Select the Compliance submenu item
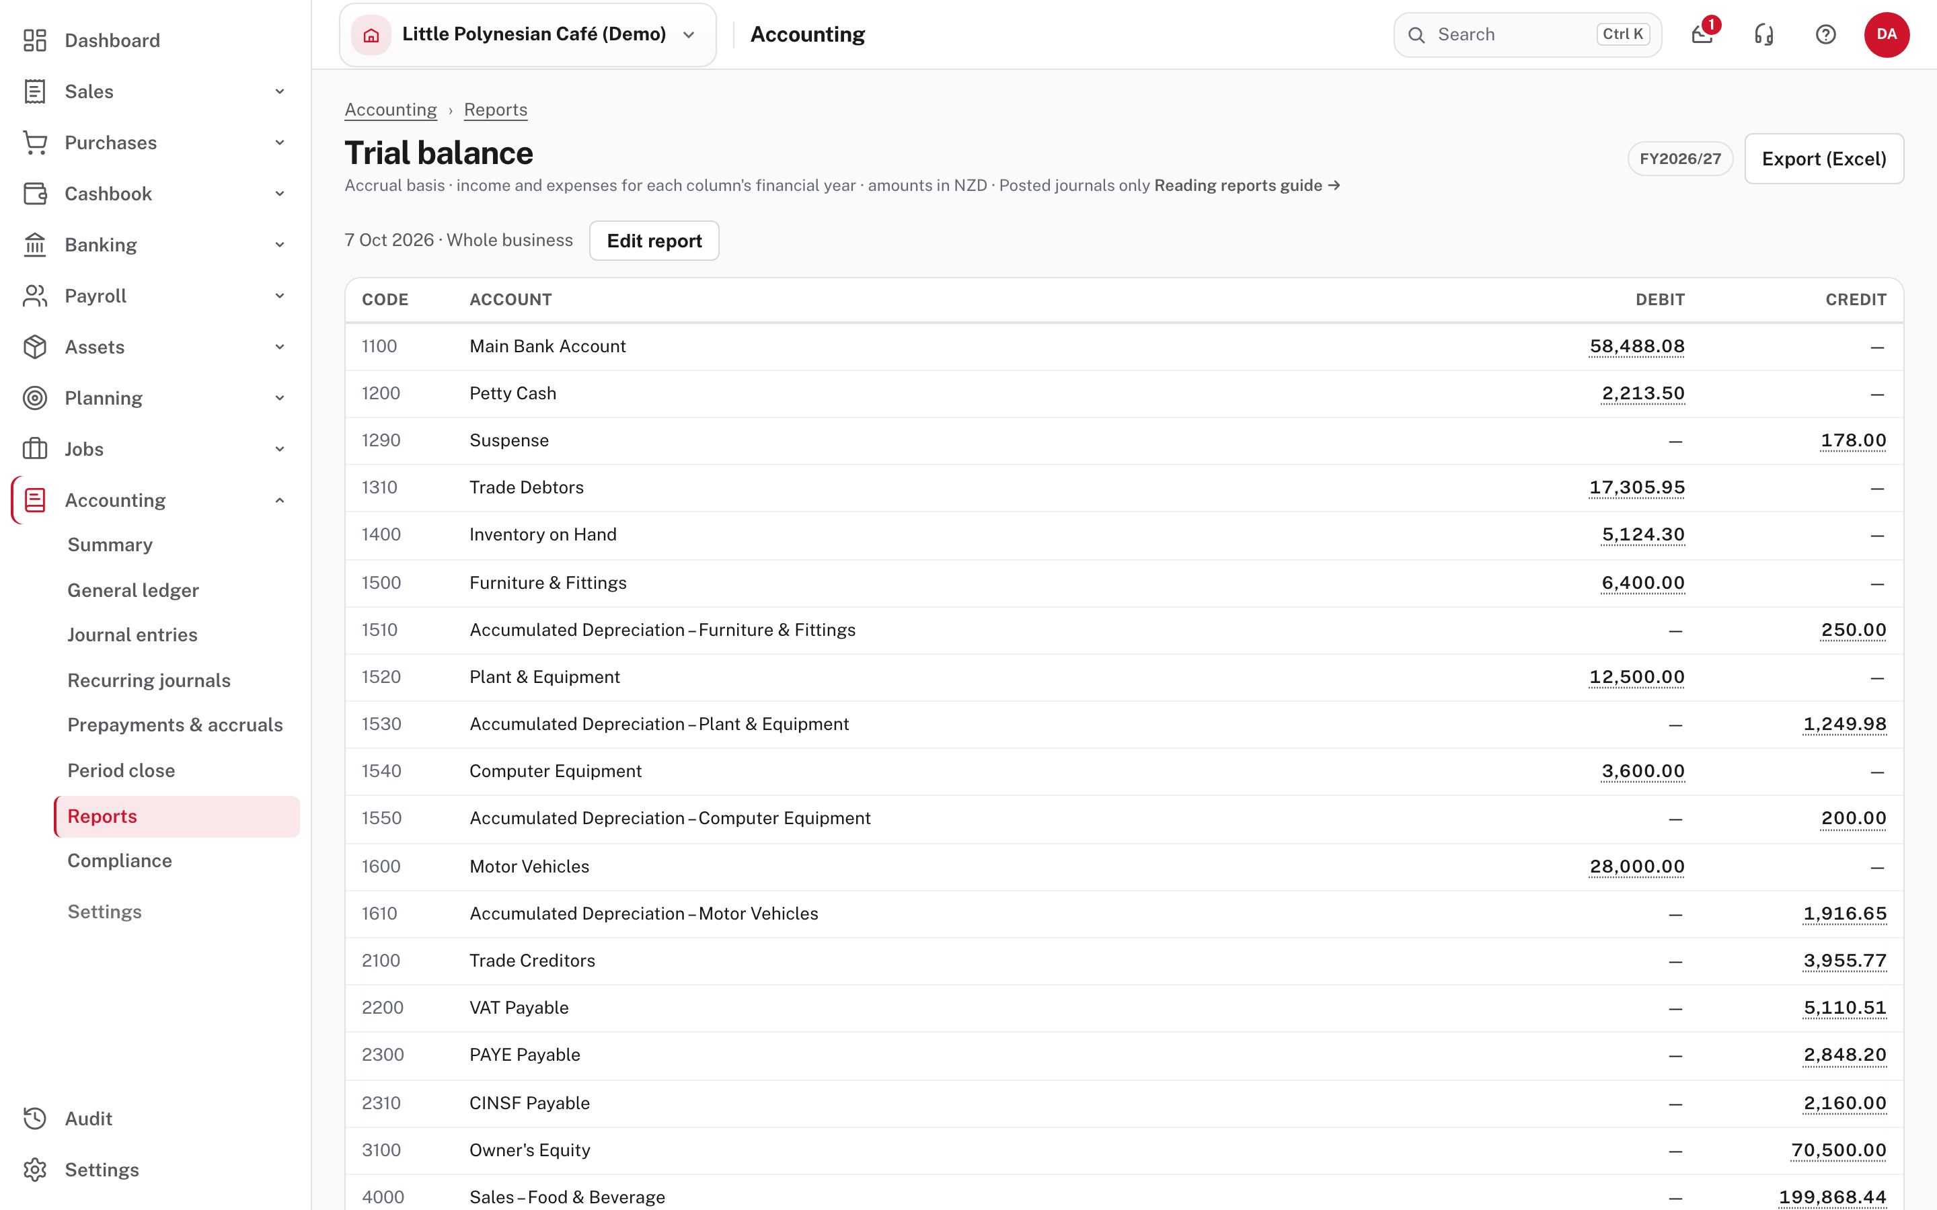The height and width of the screenshot is (1210, 1937). 119,860
